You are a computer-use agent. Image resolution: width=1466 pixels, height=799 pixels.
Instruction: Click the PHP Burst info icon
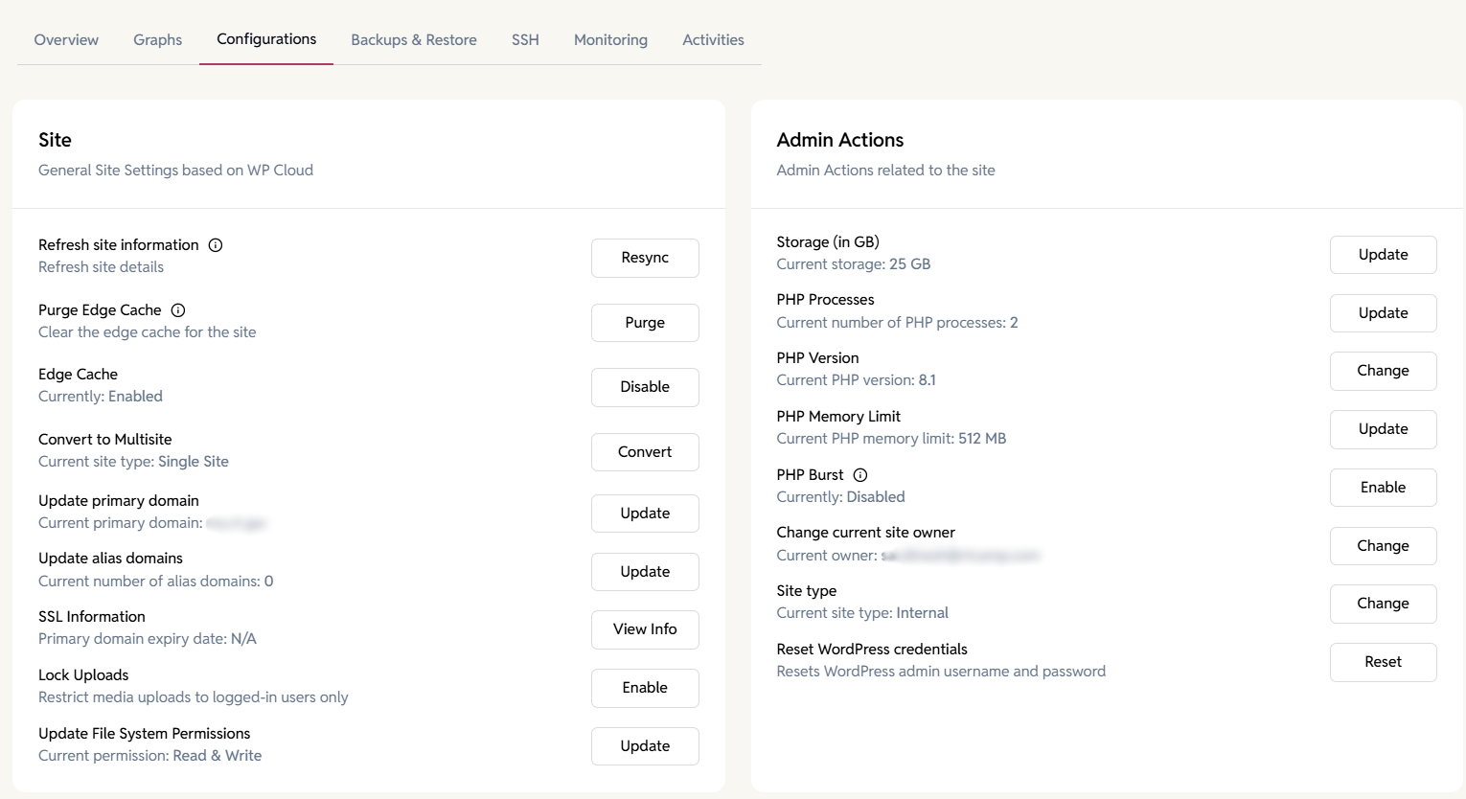(860, 475)
